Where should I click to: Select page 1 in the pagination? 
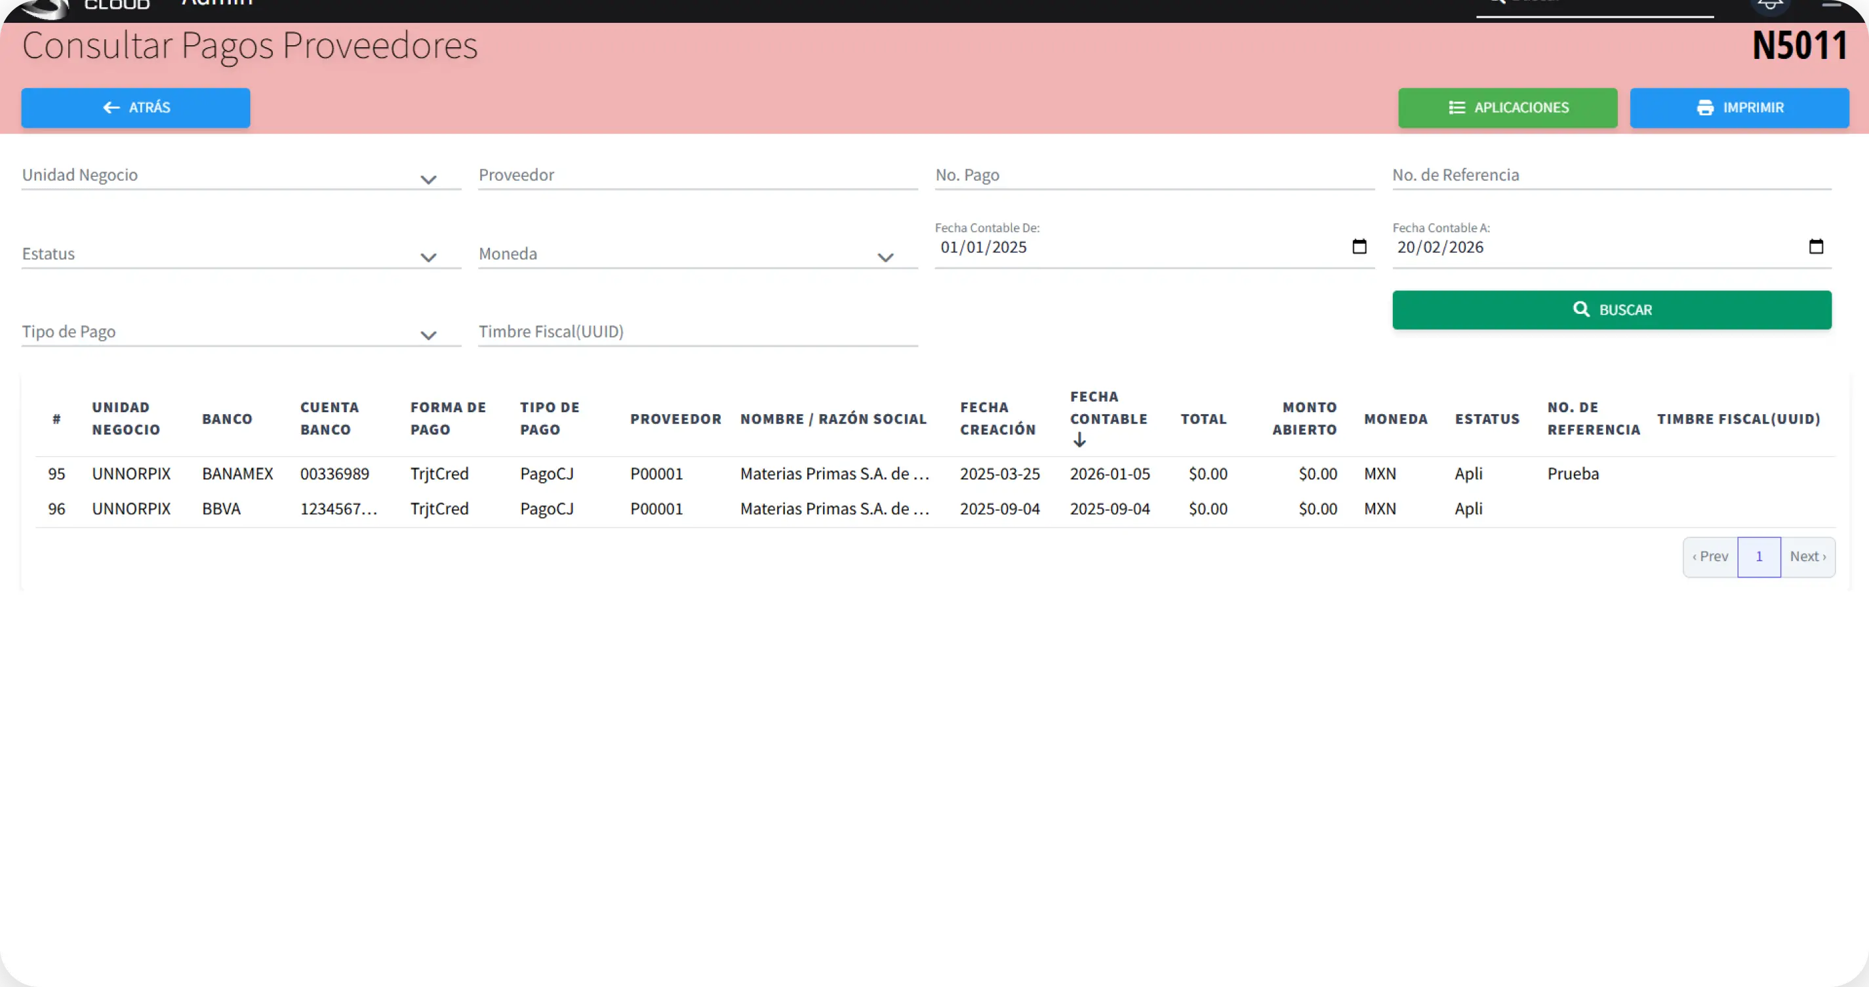coord(1759,557)
